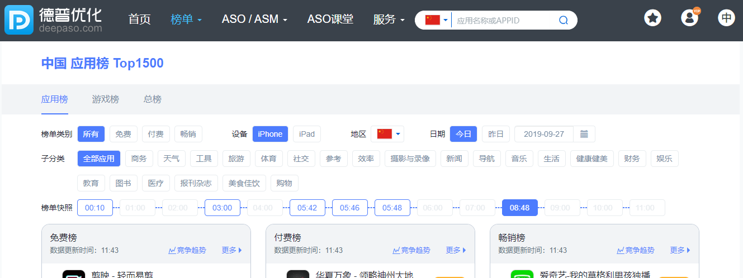743x278 pixels.
Task: Switch to the 游戏榜 tab
Action: tap(106, 99)
